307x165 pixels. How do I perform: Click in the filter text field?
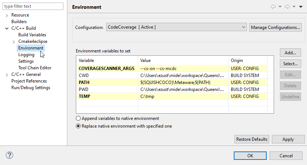point(33,6)
